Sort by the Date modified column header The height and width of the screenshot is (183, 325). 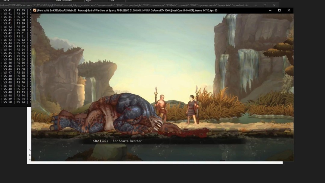coord(64,1)
